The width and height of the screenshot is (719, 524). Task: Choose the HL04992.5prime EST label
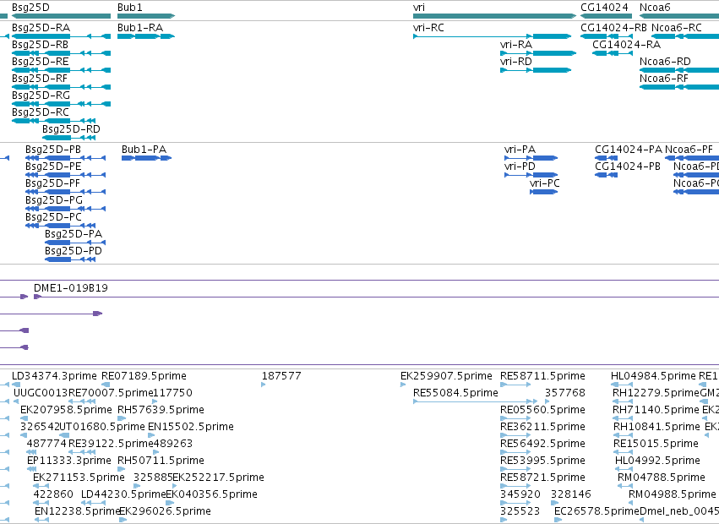coord(657,461)
